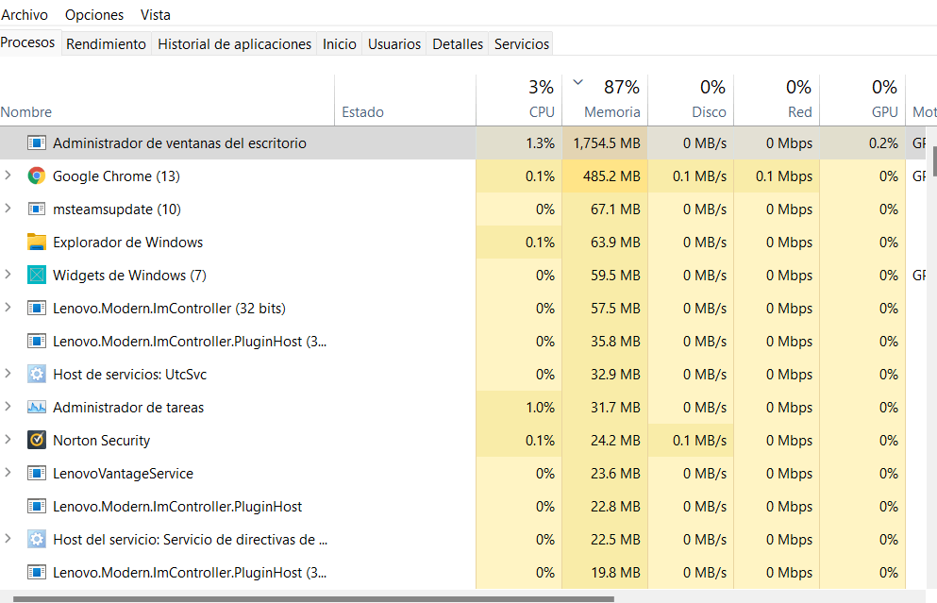The width and height of the screenshot is (937, 603).
Task: Expand the Administrador de tareas group
Action: (x=8, y=407)
